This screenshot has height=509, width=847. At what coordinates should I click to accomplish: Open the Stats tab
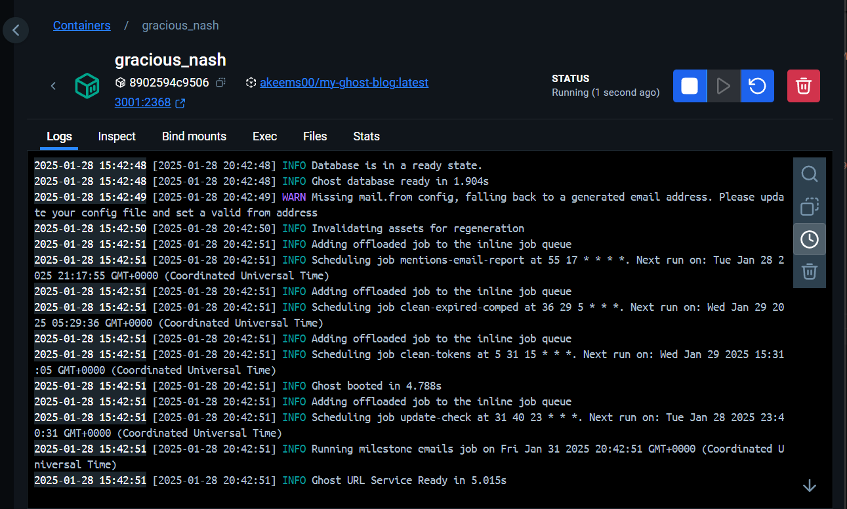(366, 136)
